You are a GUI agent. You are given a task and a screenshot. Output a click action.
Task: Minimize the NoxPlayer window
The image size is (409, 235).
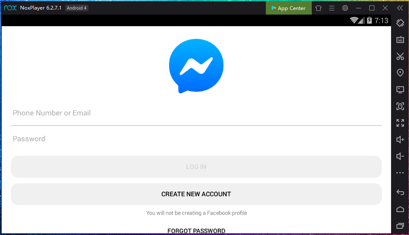(359, 8)
